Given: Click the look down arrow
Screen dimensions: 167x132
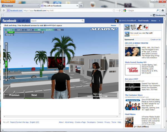Looking at the screenshot, I should pos(6,80).
